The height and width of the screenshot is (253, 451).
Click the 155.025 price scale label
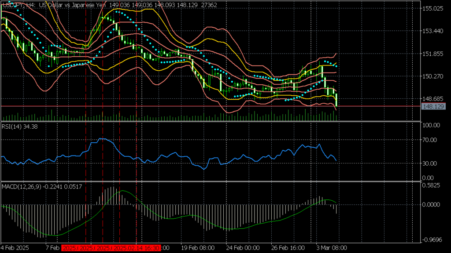coord(433,8)
